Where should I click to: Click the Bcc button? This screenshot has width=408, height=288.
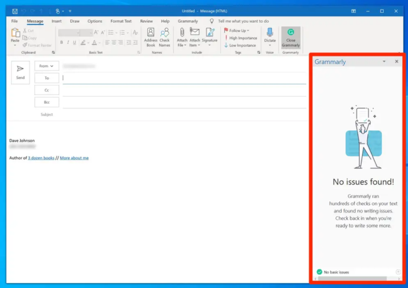(47, 102)
